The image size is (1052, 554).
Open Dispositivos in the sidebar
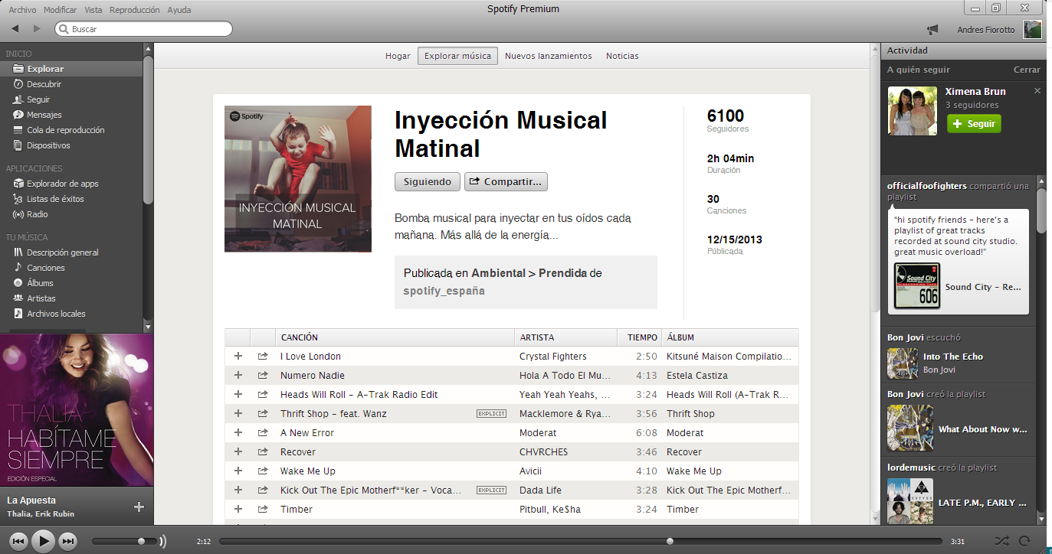[48, 145]
